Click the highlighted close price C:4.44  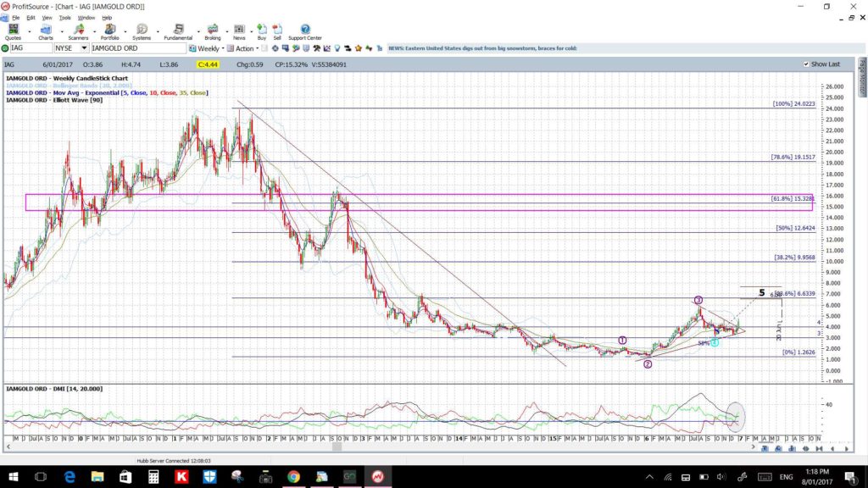point(208,64)
